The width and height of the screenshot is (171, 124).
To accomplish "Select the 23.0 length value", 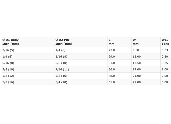I will tap(112, 50).
